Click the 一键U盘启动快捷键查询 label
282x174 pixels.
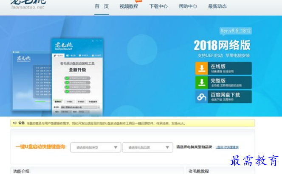(x=41, y=147)
